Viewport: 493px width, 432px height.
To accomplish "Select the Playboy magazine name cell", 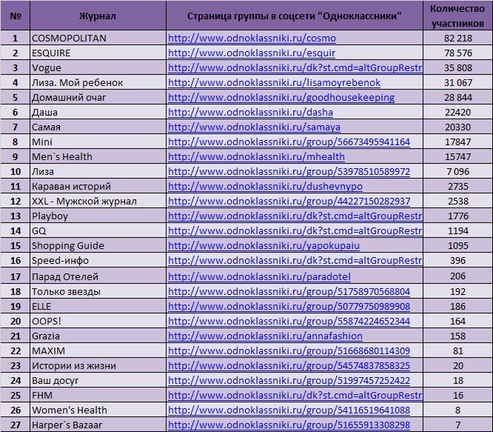I will (x=98, y=216).
